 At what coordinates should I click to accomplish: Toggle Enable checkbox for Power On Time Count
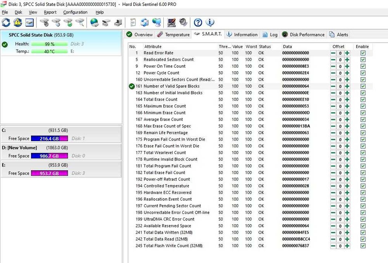[x=363, y=66]
